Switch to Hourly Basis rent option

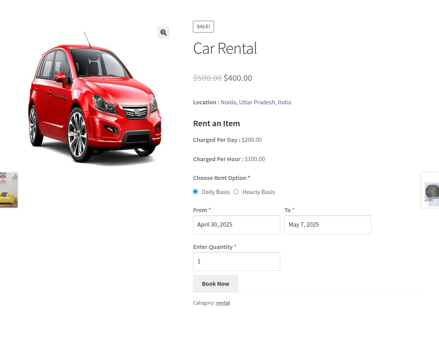pyautogui.click(x=236, y=191)
